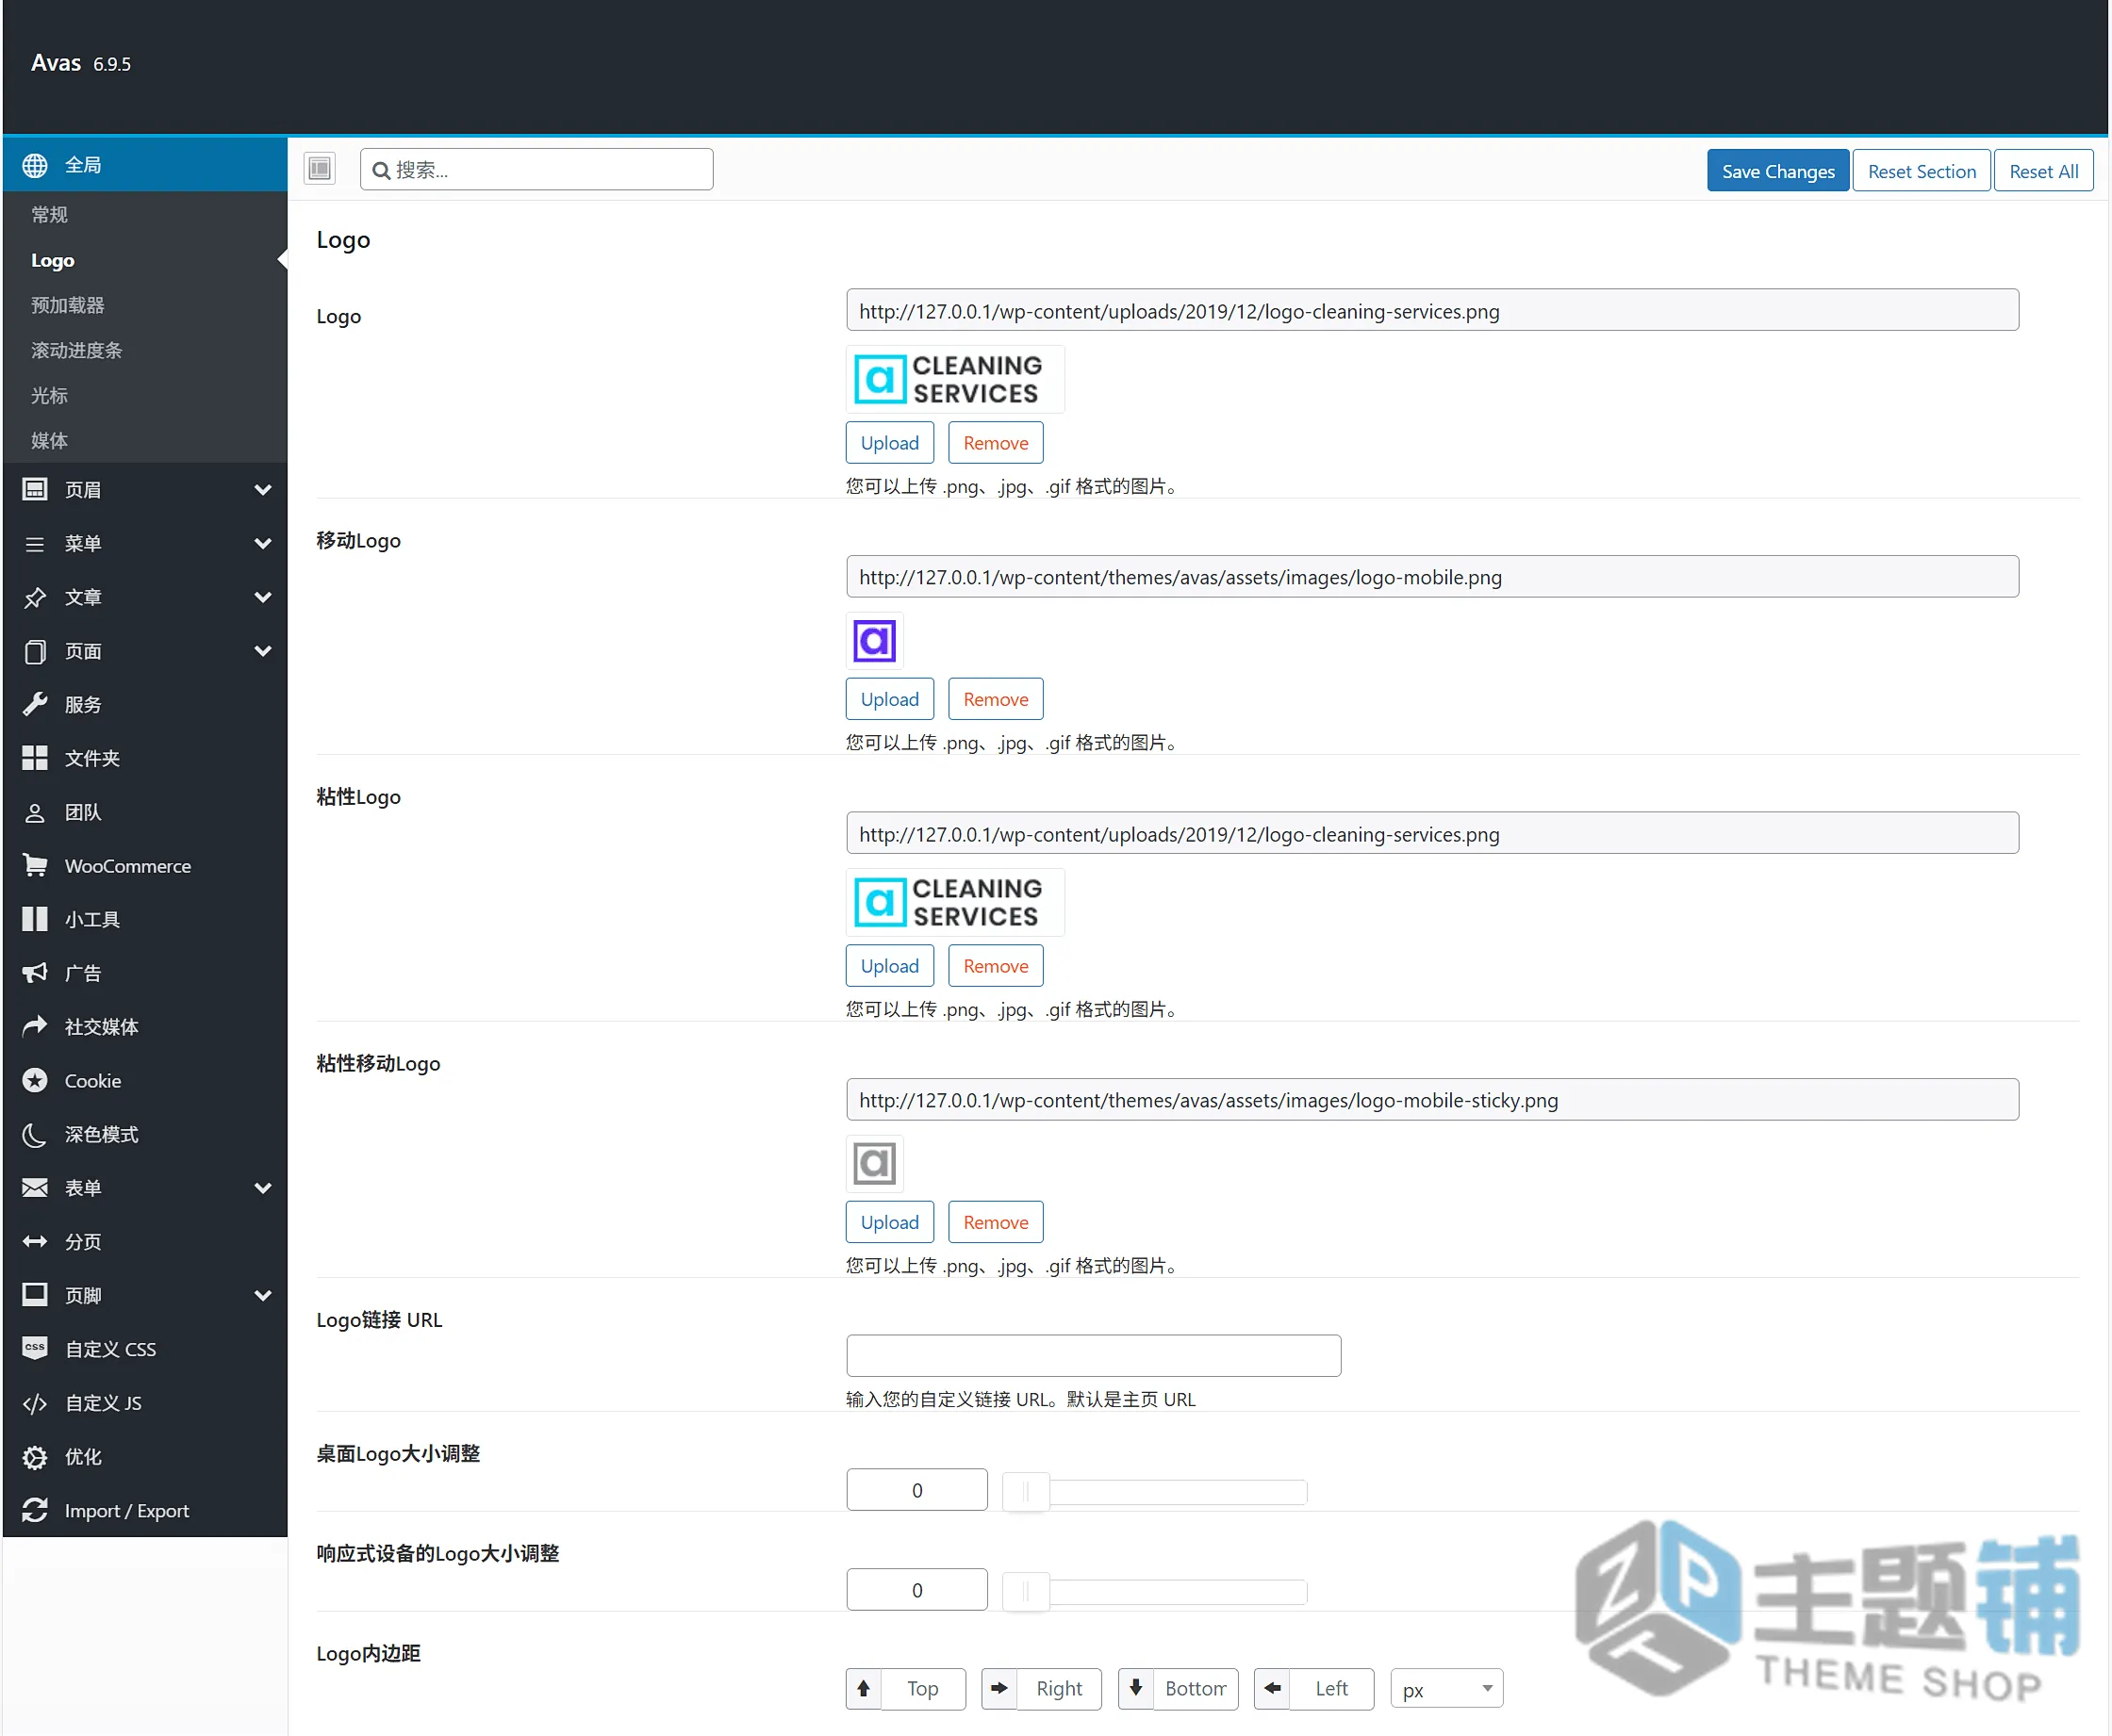
Task: Click the Left padding input
Action: (1330, 1689)
